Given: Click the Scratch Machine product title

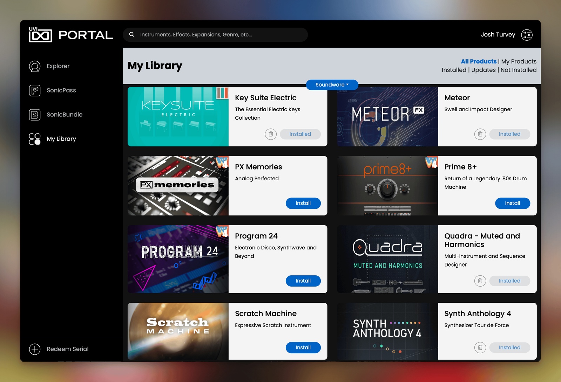Looking at the screenshot, I should (x=266, y=314).
